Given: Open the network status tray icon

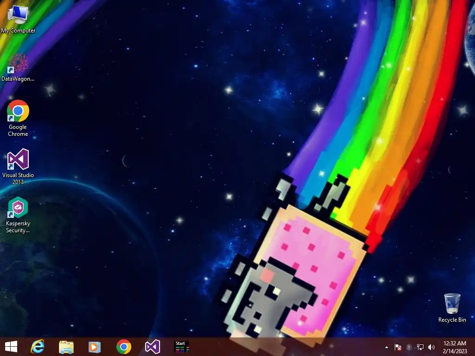Looking at the screenshot, I should coord(420,347).
